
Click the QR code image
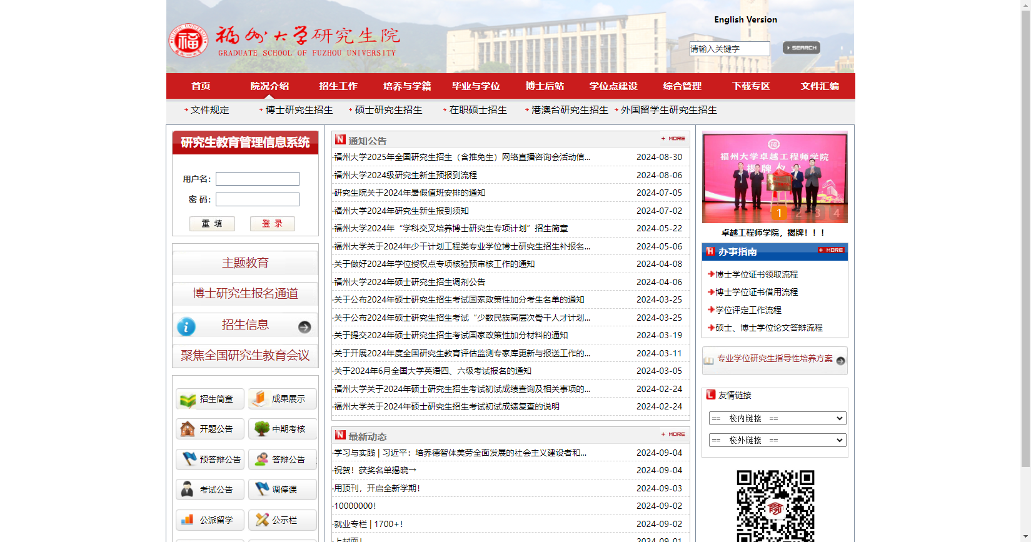[x=775, y=506]
